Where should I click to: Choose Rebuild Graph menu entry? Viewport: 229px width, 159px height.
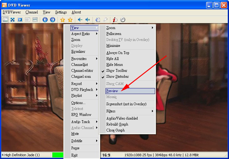(117, 124)
